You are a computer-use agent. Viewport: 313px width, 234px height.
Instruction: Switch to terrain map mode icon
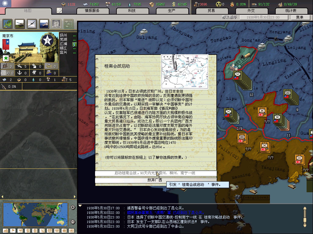(6, 231)
